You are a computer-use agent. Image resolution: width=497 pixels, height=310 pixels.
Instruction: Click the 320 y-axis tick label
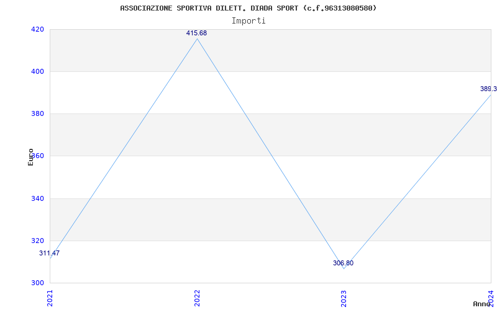[x=37, y=241]
